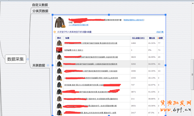194x116 pixels.
Task: Open thumbnail in the 3871 visitors row
Action: pos(59,92)
